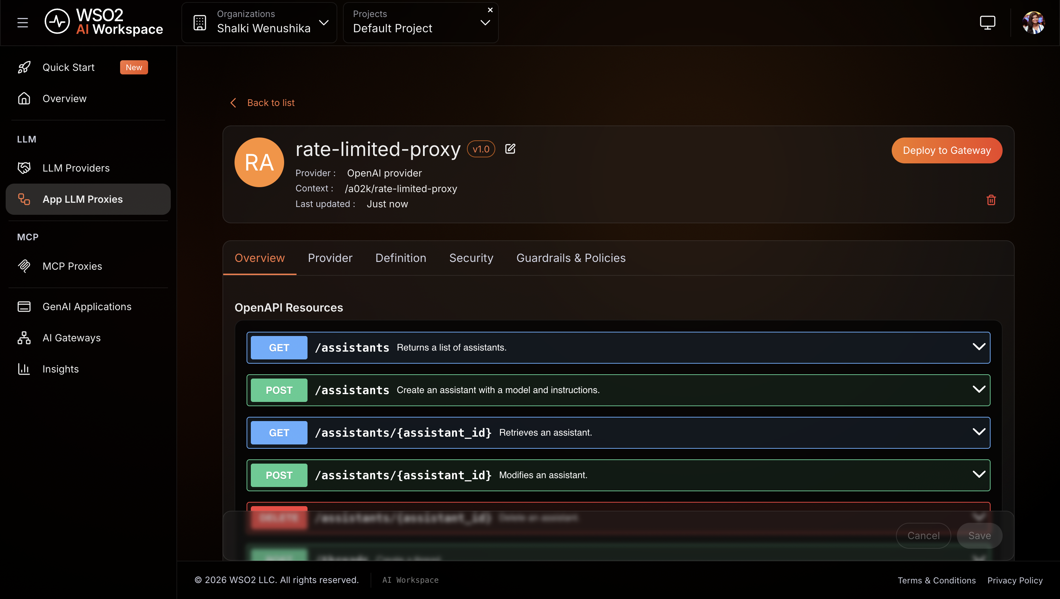Click the rate-limited-proxy title
The height and width of the screenshot is (599, 1060).
378,149
